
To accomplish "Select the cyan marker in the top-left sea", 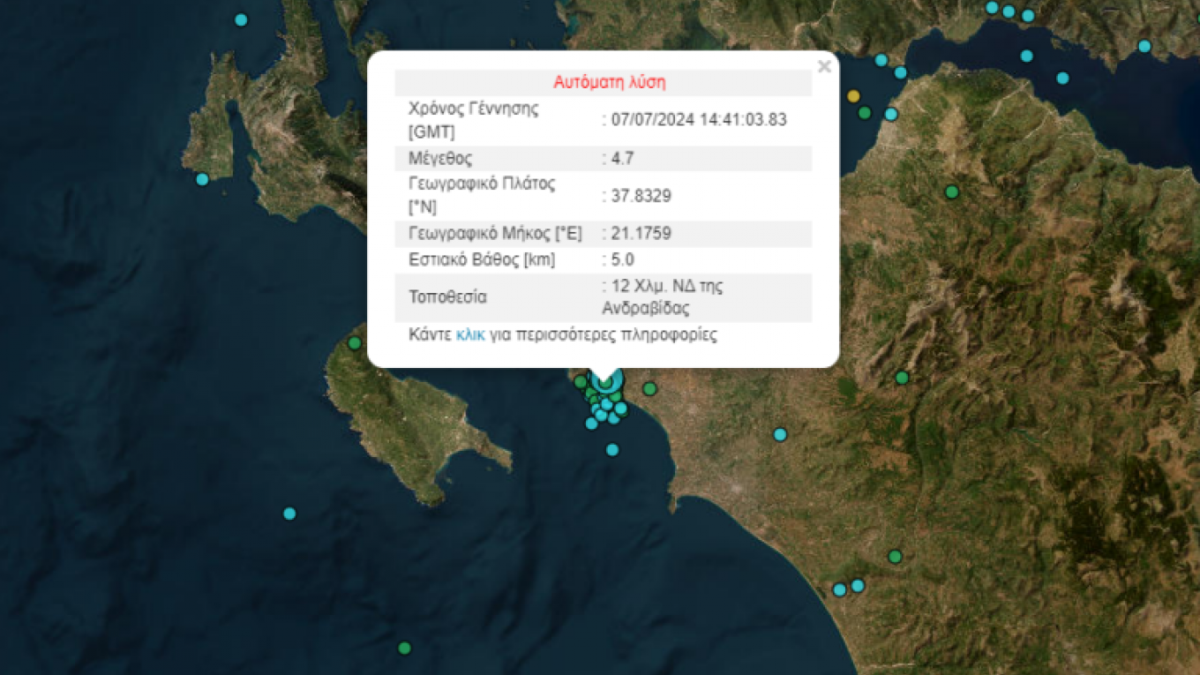I will [x=241, y=19].
